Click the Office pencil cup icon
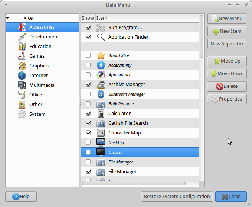The width and height of the screenshot is (252, 207). coord(22,95)
